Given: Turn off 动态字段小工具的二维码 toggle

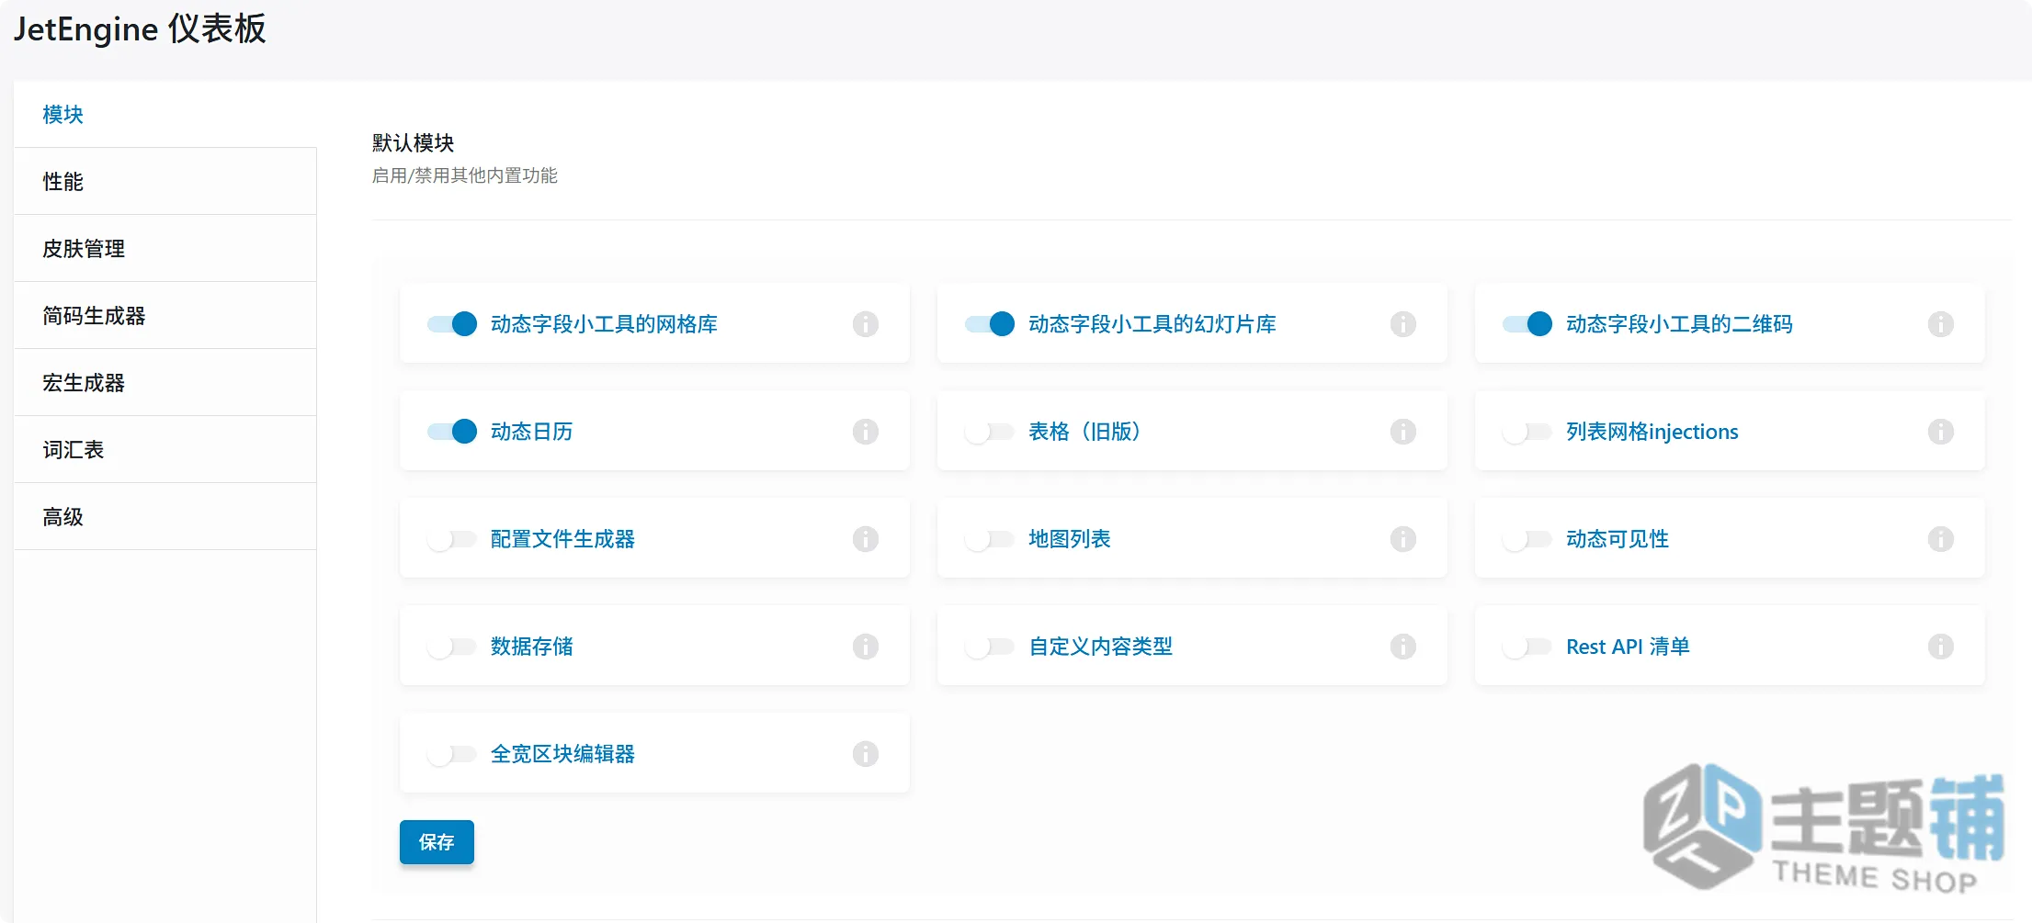Looking at the screenshot, I should click(x=1527, y=324).
